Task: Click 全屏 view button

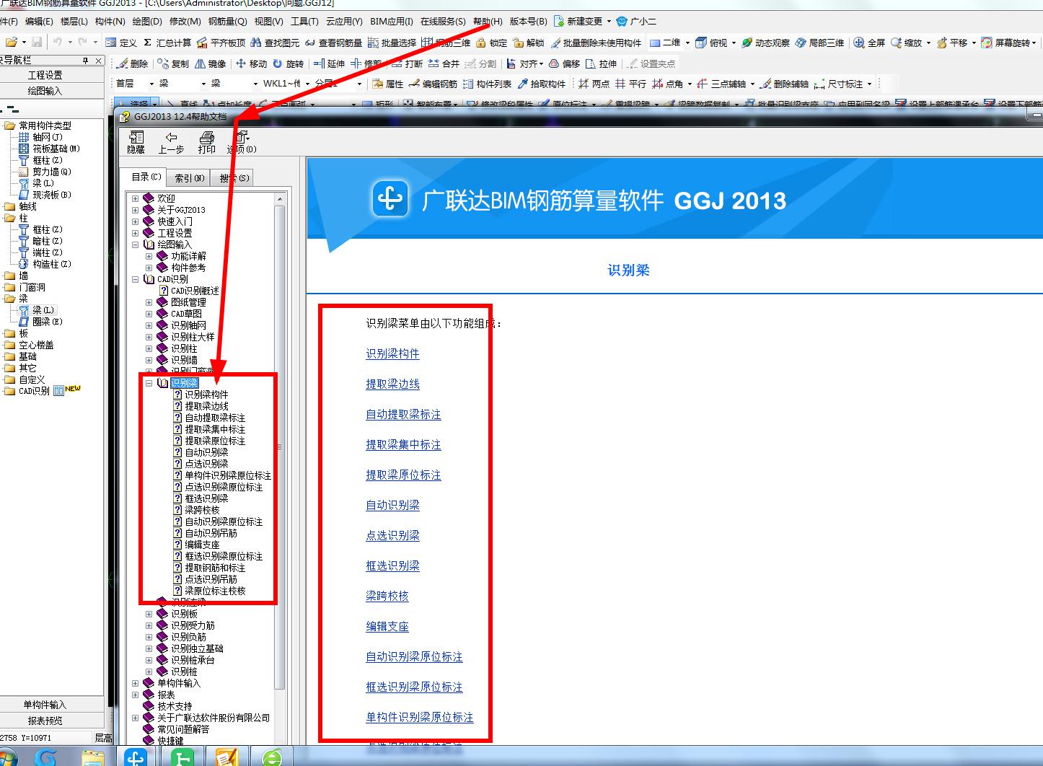Action: tap(869, 43)
